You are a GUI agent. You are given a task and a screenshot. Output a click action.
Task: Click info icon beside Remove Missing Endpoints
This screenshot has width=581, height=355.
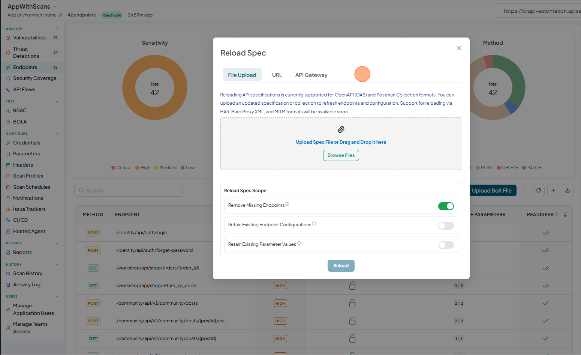288,204
